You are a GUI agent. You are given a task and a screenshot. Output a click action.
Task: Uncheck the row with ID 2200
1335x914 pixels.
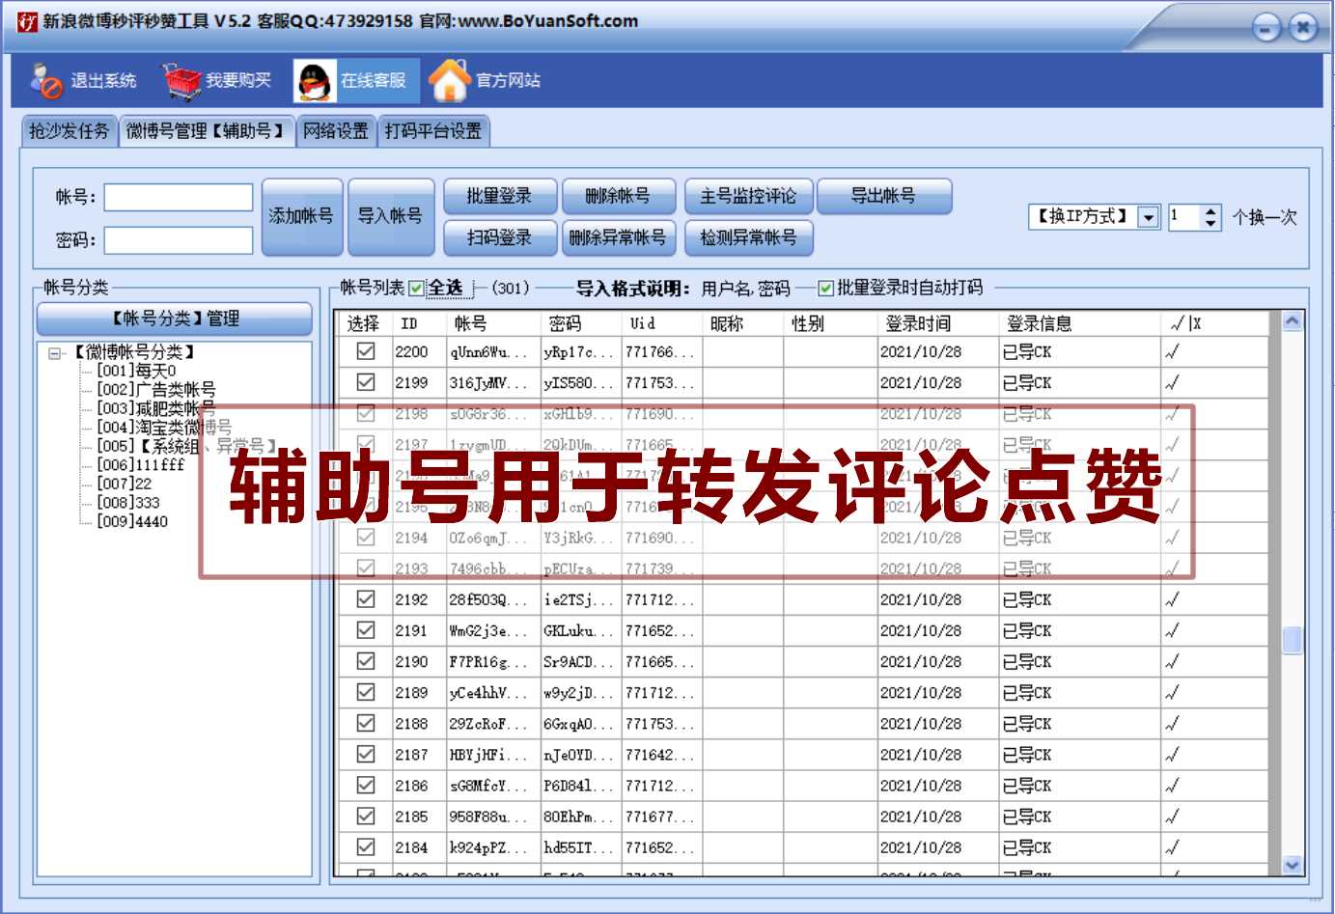coord(366,351)
